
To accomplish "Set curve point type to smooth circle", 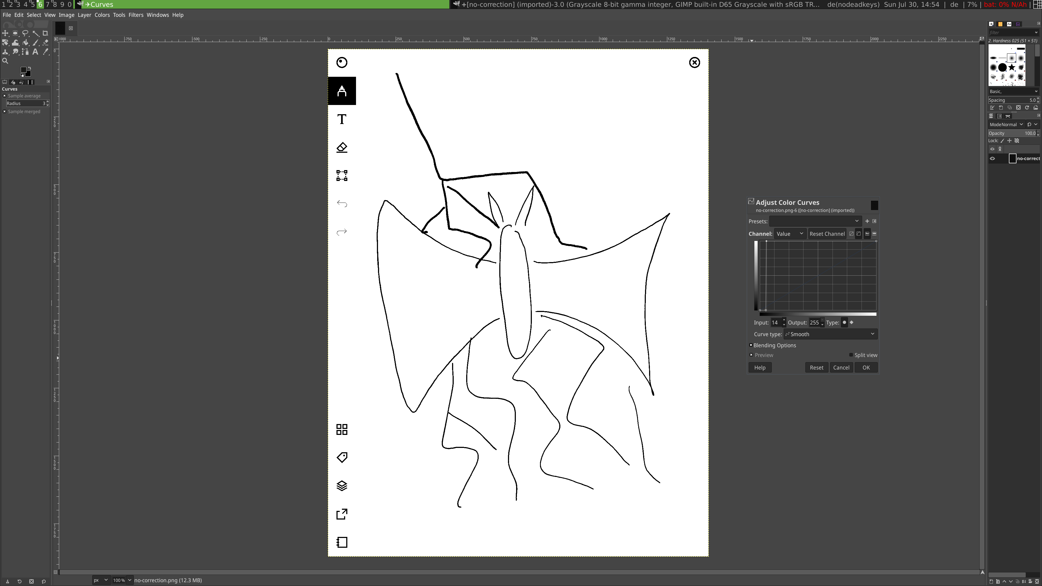I will click(x=845, y=323).
